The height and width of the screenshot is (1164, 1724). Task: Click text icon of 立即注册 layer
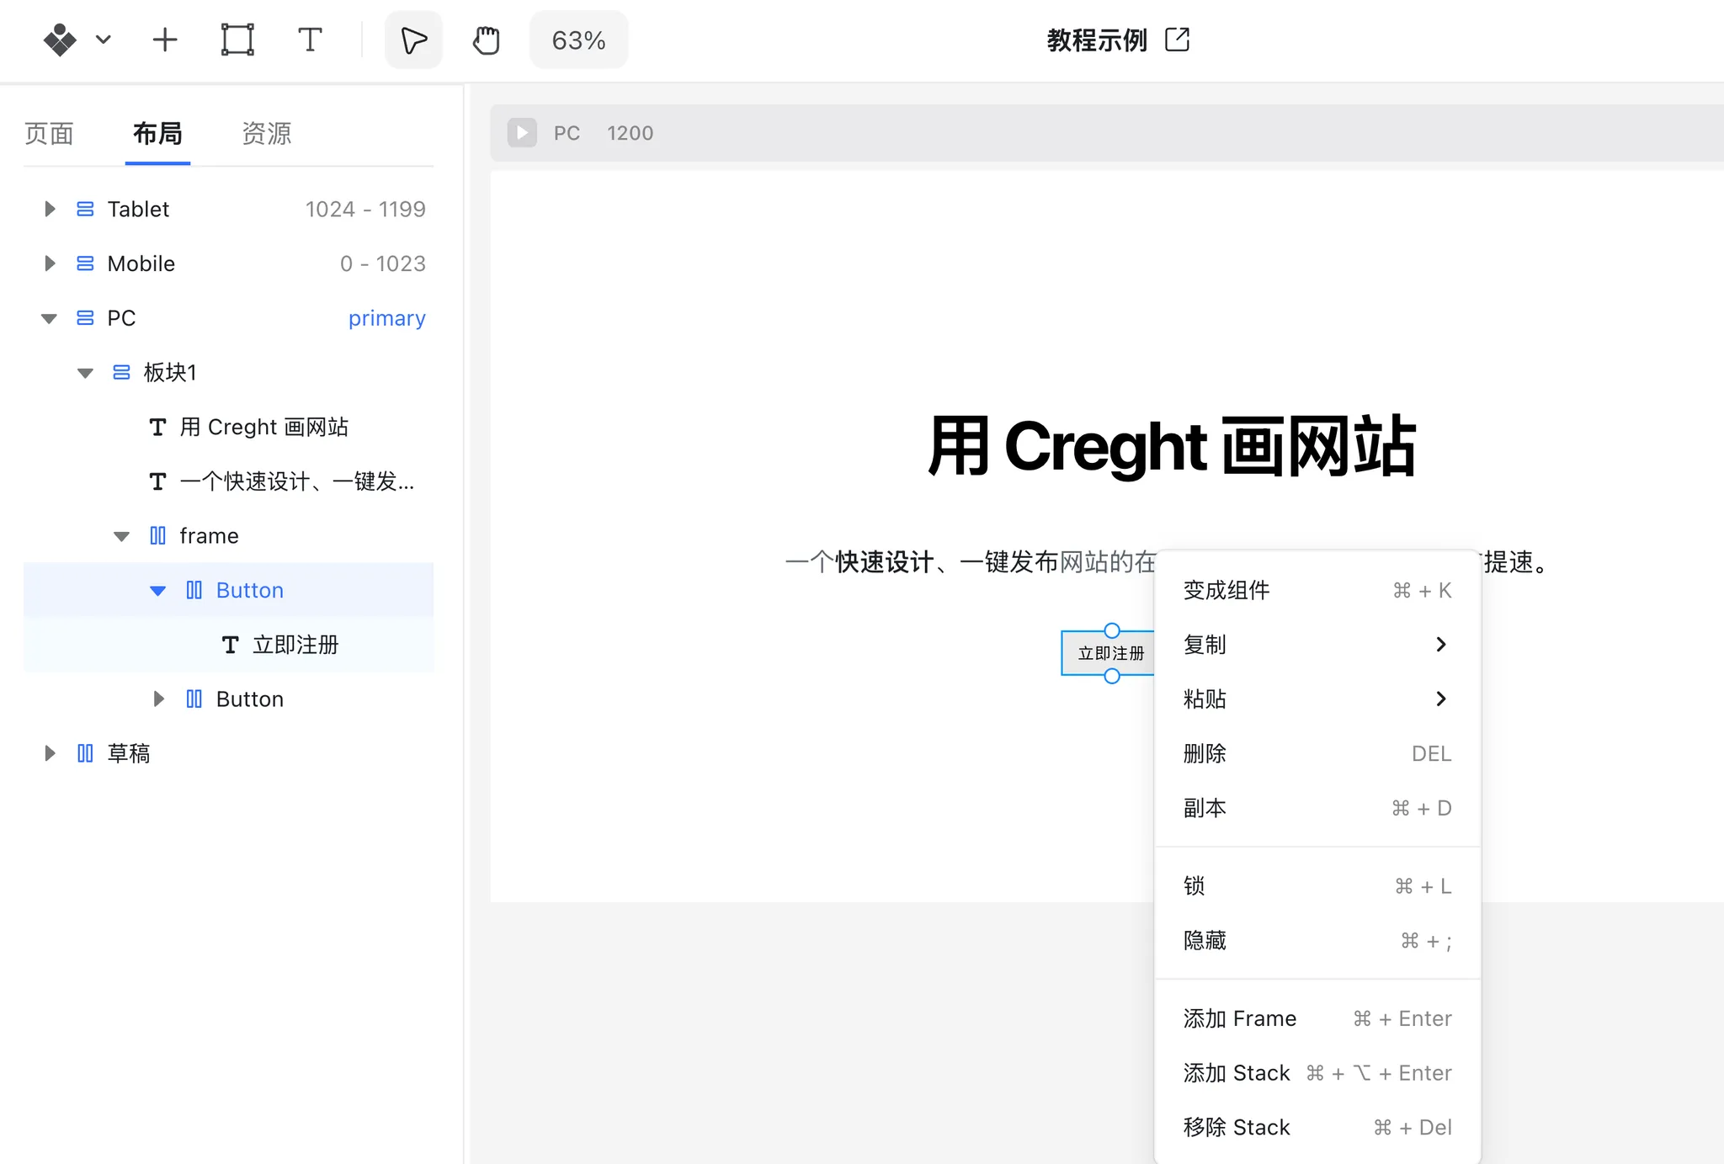(230, 646)
